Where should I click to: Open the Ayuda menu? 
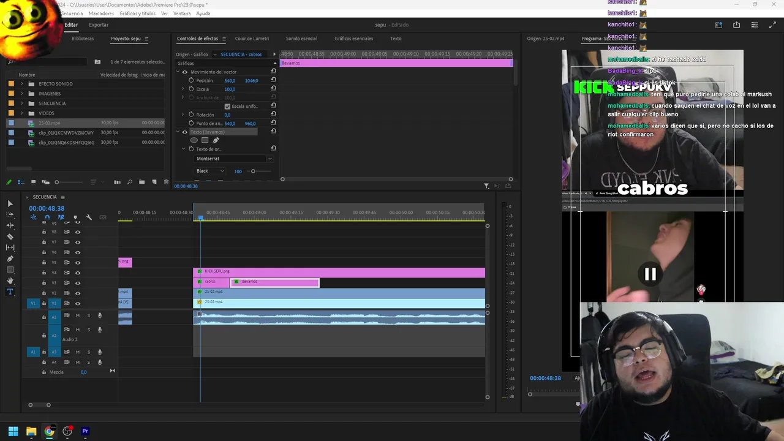203,13
